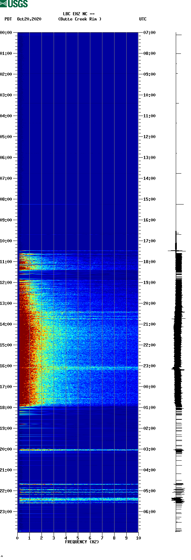Click the 13:00 UTC time label
Screen dimensions: 191x560
[149, 158]
